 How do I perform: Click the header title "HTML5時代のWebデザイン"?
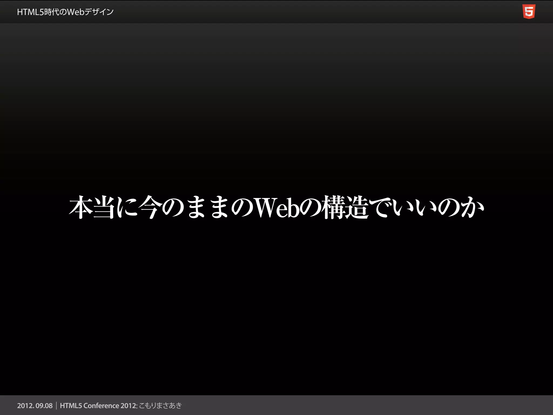(x=65, y=12)
